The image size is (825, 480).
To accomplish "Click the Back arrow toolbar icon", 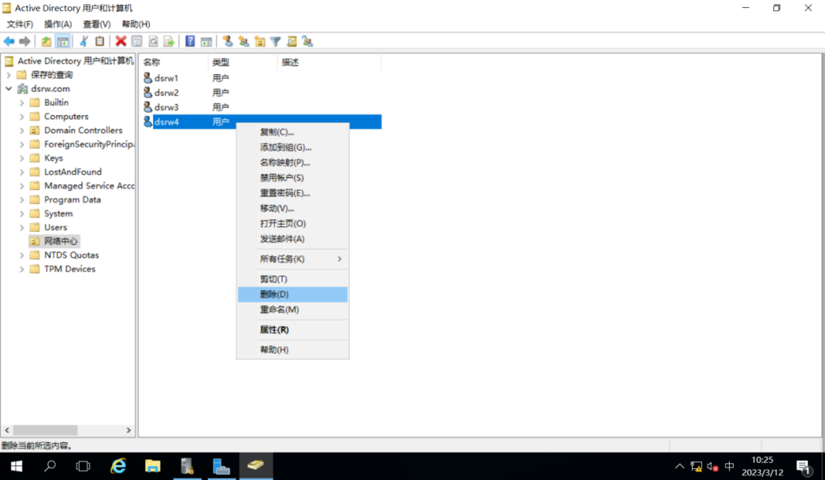I will pos(9,41).
